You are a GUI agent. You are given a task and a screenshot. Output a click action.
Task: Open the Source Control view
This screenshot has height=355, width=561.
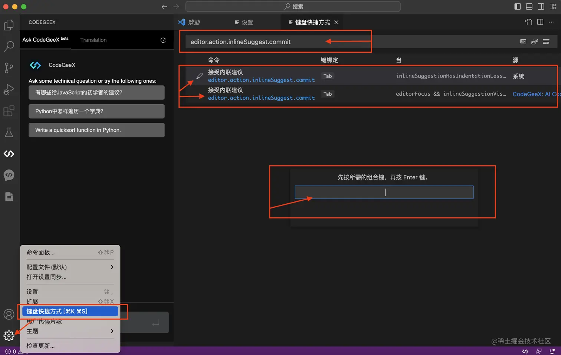[x=9, y=68]
